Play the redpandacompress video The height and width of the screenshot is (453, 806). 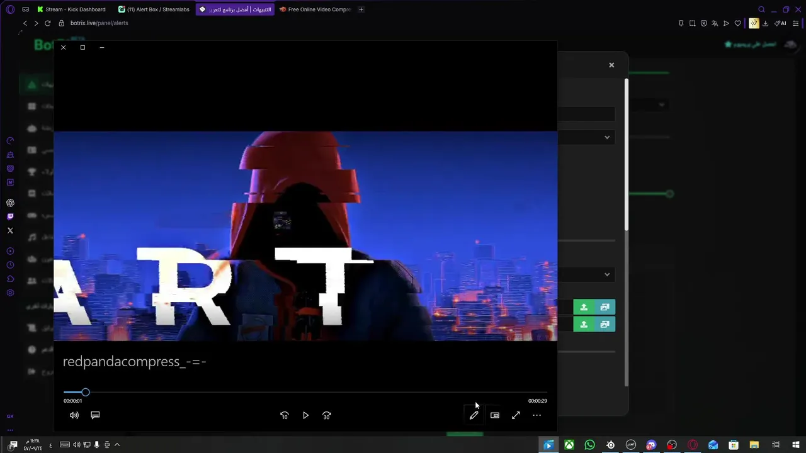[x=305, y=415]
